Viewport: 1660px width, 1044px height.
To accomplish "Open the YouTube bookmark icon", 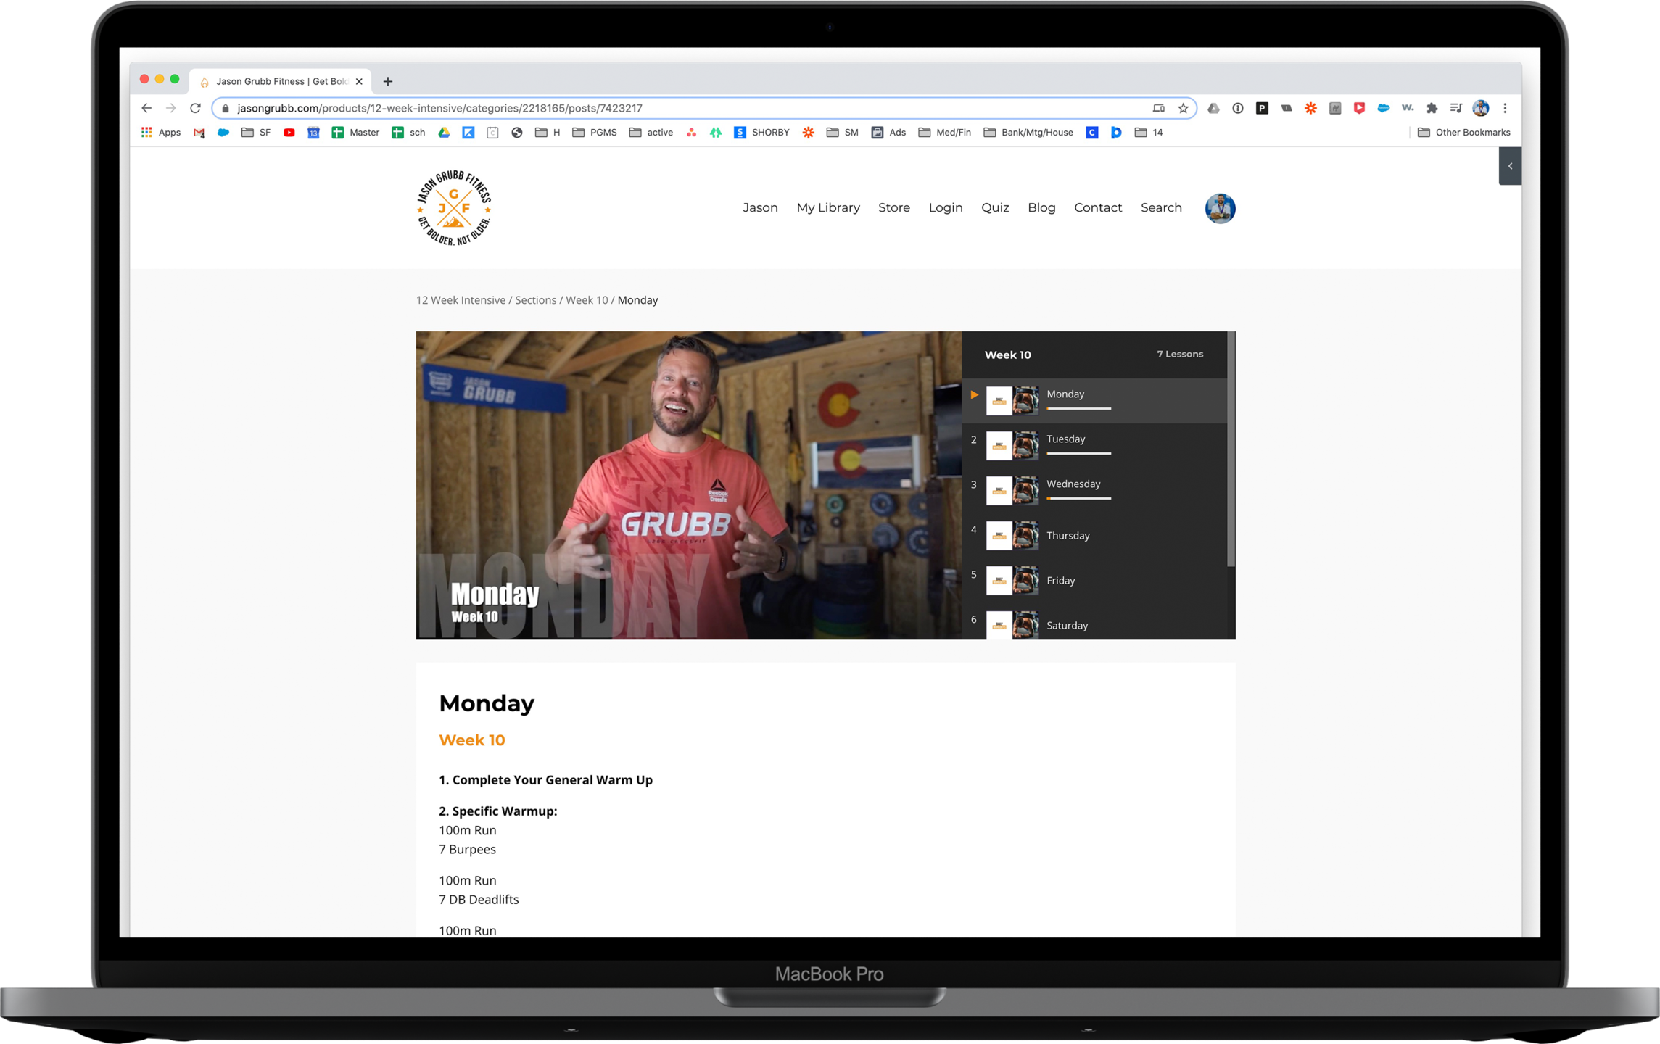I will (289, 133).
